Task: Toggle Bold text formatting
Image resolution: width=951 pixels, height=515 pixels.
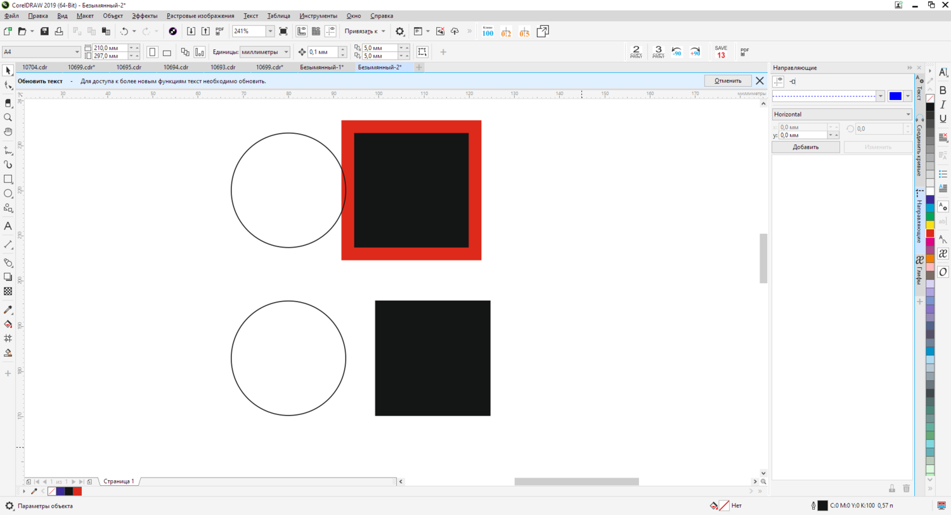Action: coord(943,90)
